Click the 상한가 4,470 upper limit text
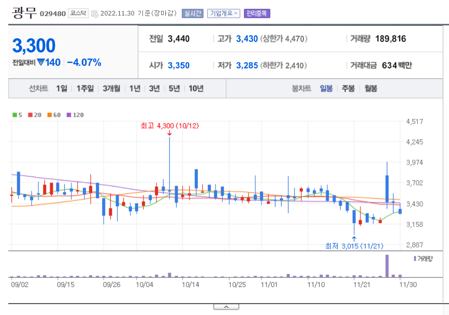The image size is (449, 315). pyautogui.click(x=283, y=39)
